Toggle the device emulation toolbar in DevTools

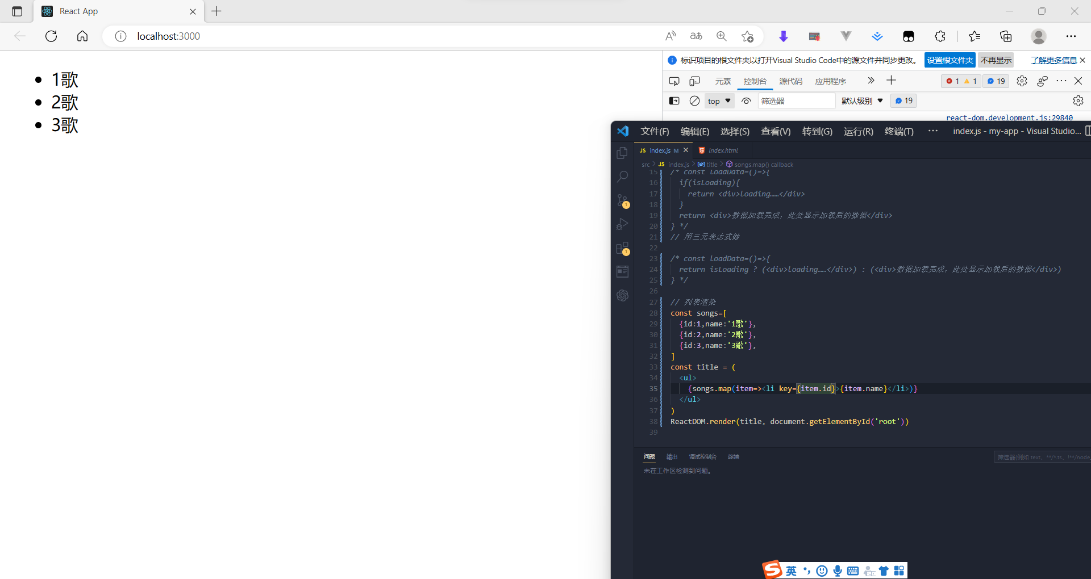click(x=694, y=81)
